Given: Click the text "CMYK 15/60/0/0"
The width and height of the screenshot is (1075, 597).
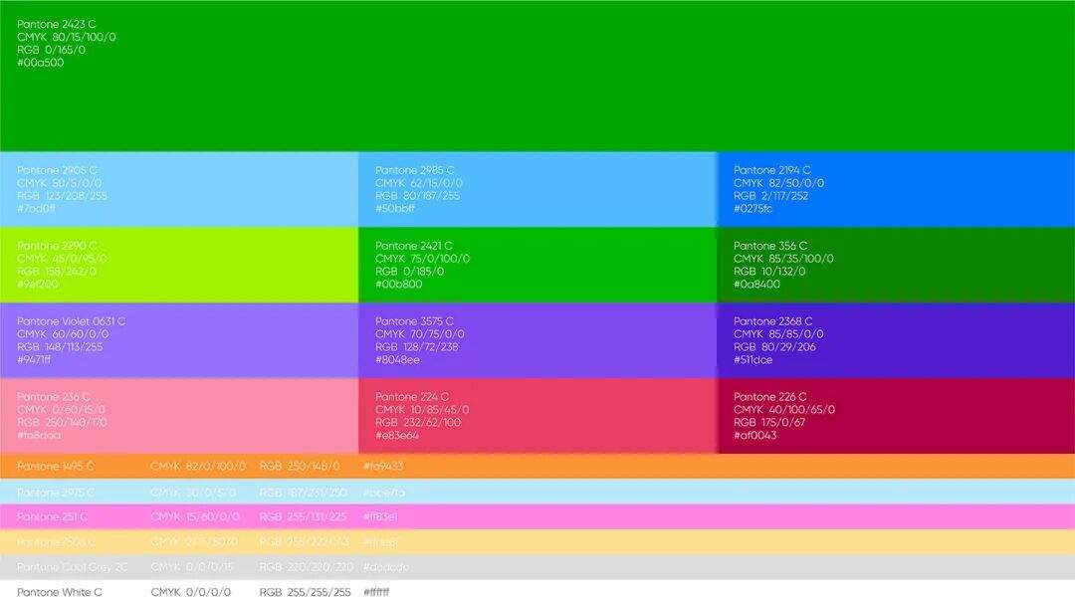Looking at the screenshot, I should click(x=195, y=516).
